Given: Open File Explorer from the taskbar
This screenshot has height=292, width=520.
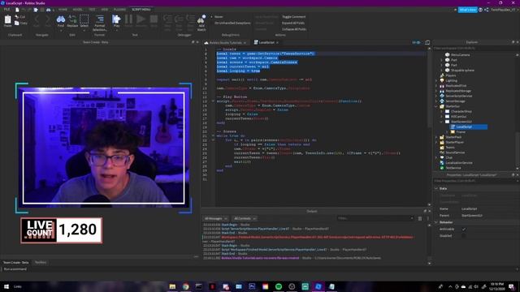Looking at the screenshot, I should pos(172,286).
